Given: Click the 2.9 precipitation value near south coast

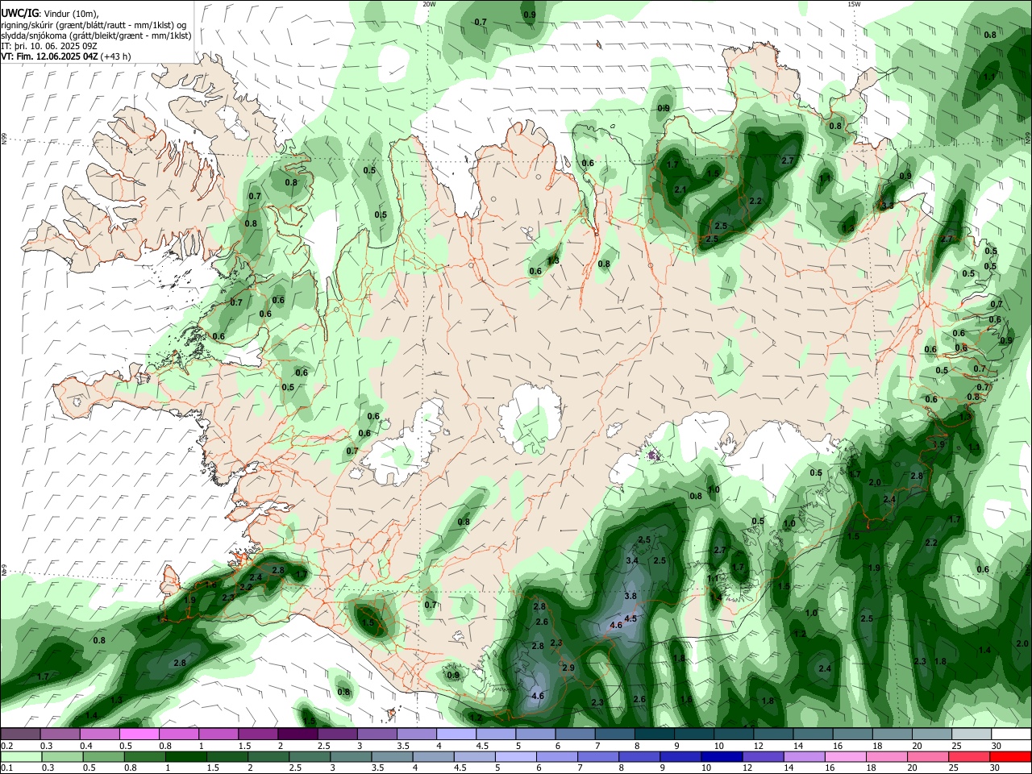Looking at the screenshot, I should click(568, 668).
